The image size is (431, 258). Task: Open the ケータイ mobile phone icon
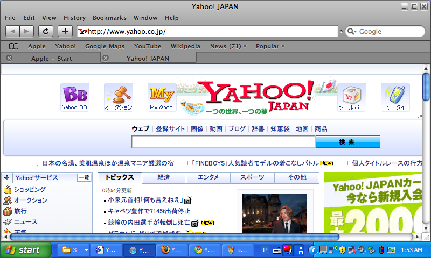[395, 97]
